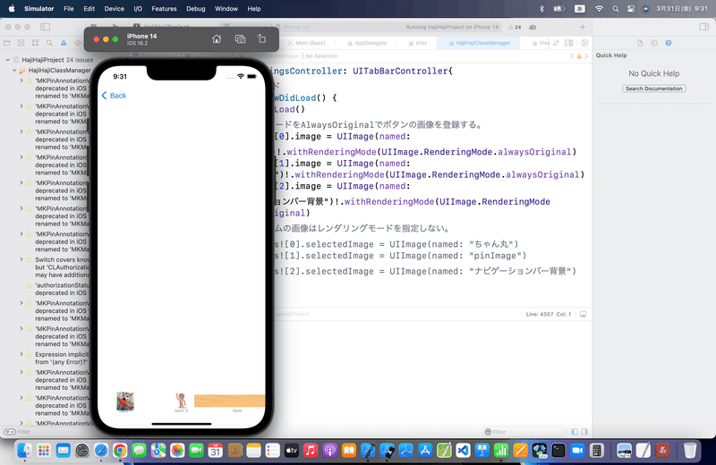Go to previous issue arrow
Screen dimensions: 716x465
pyautogui.click(x=572, y=56)
